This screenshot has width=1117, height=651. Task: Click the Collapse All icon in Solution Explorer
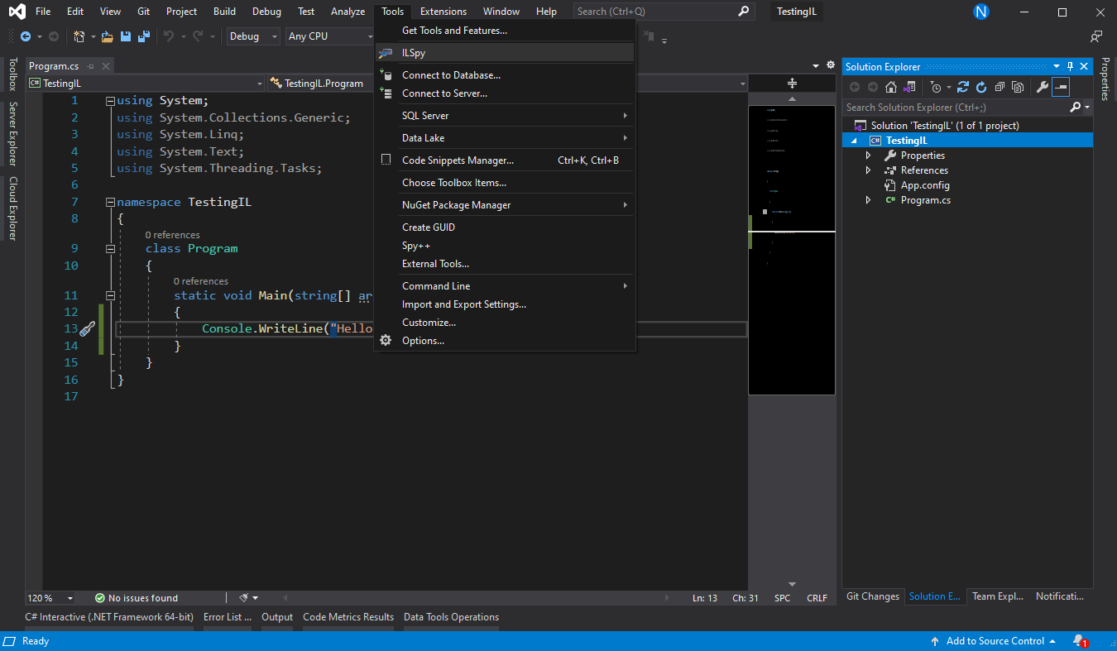tap(1000, 87)
